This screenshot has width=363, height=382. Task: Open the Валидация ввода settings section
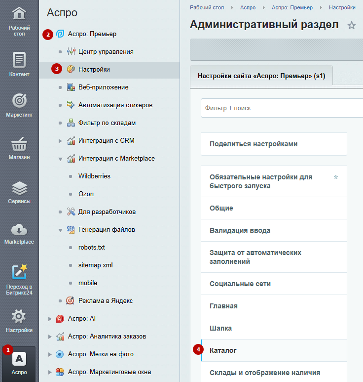click(274, 230)
